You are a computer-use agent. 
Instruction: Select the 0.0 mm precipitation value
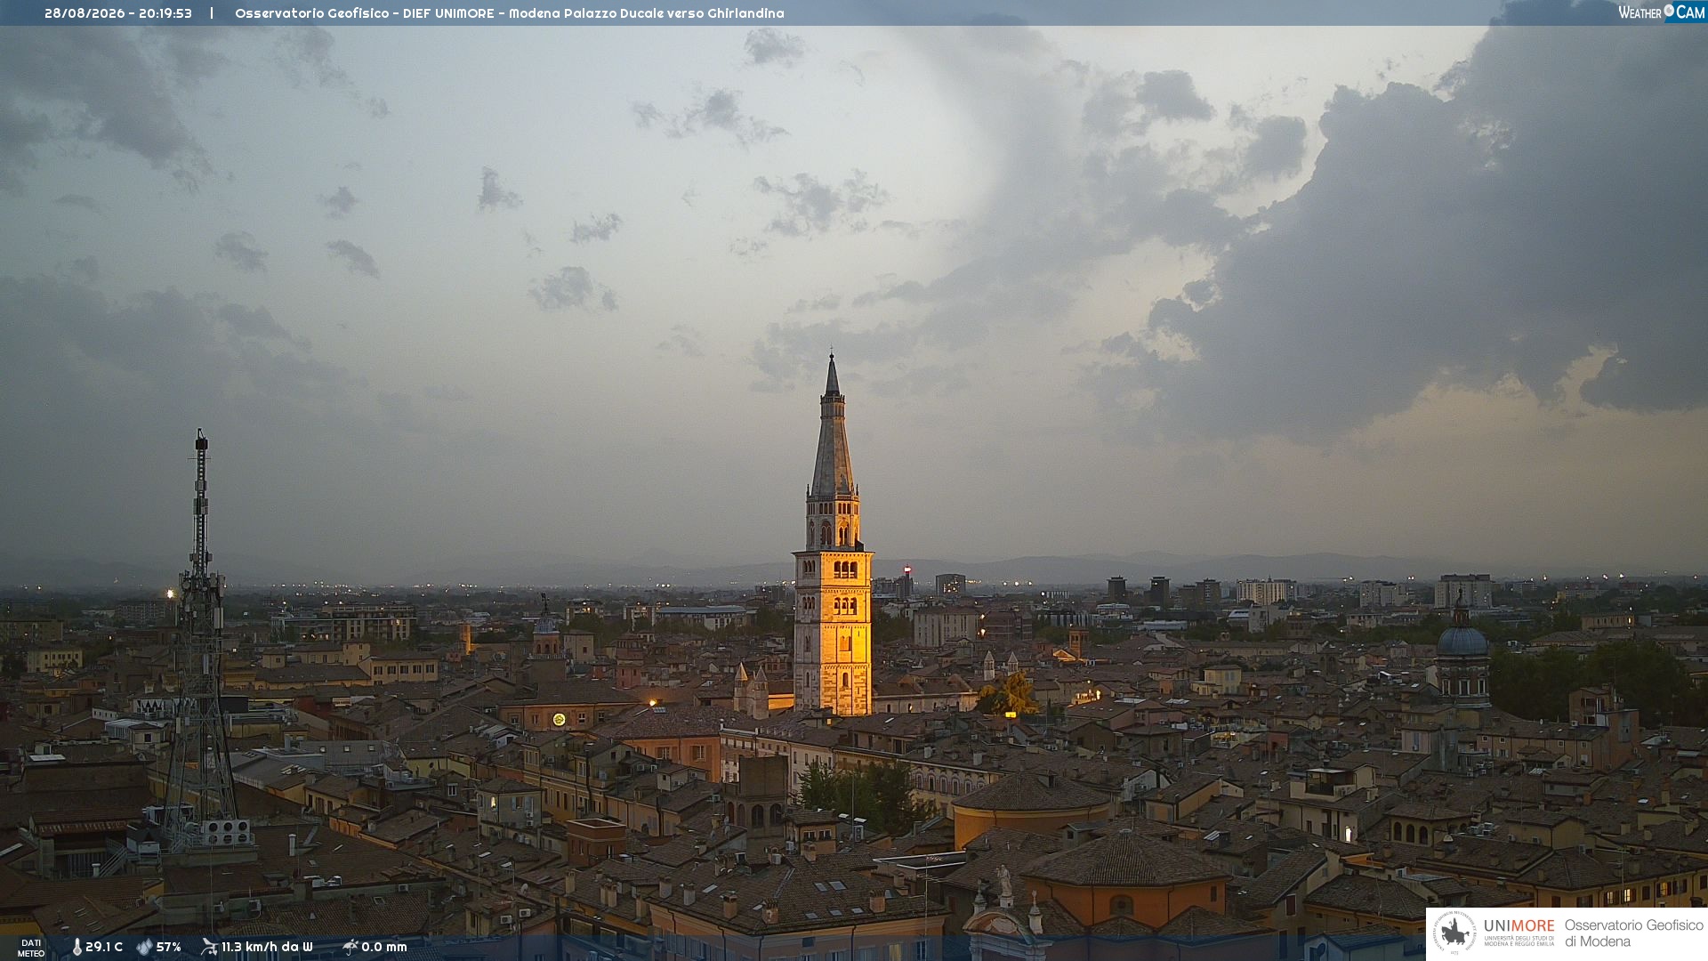384,948
